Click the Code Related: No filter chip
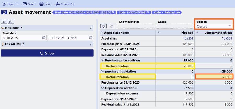 tap(167, 12)
